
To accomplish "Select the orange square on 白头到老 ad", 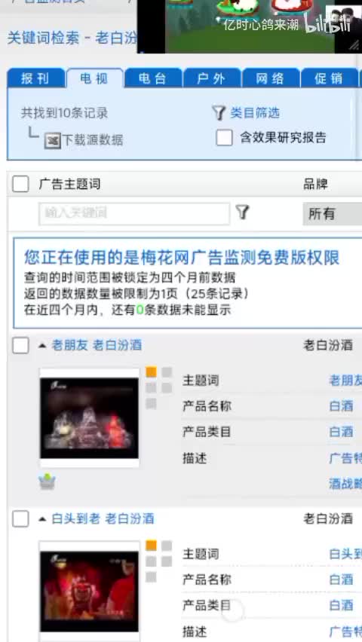I will click(152, 546).
